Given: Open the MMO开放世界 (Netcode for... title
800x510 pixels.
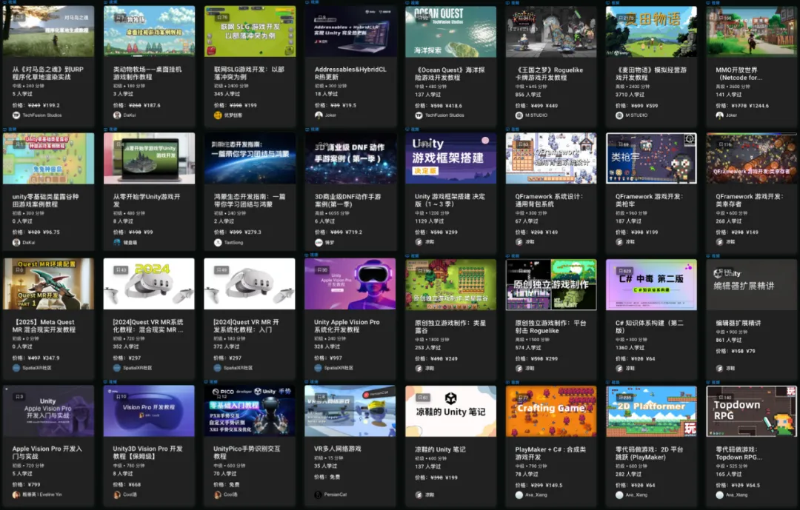Looking at the screenshot, I should (739, 74).
